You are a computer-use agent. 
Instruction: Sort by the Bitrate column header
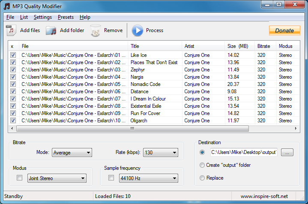(265, 46)
